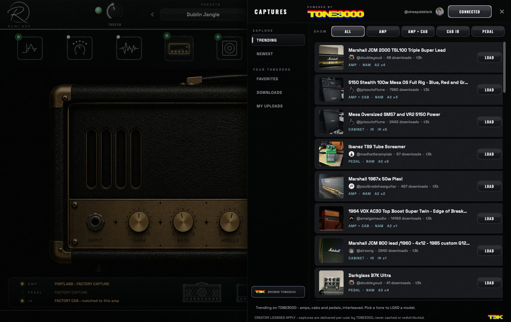Click the amp chassis icon in bottom strip
This screenshot has width=511, height=322.
point(202,292)
